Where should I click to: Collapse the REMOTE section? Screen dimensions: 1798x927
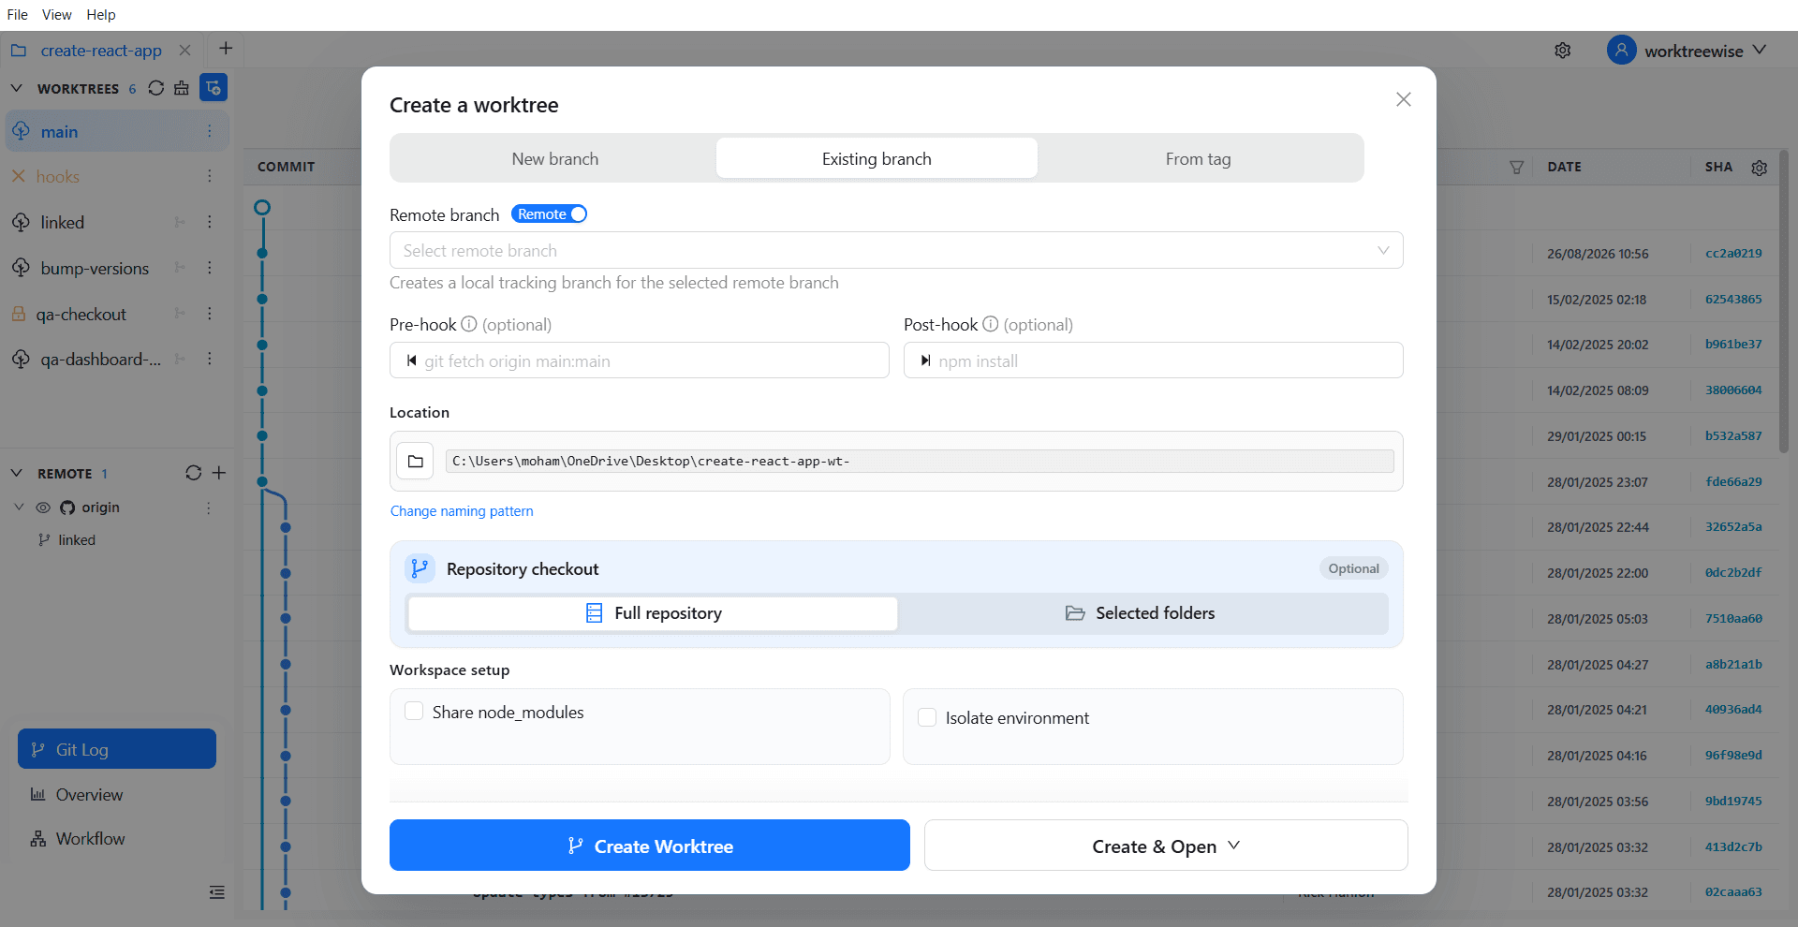click(x=17, y=473)
